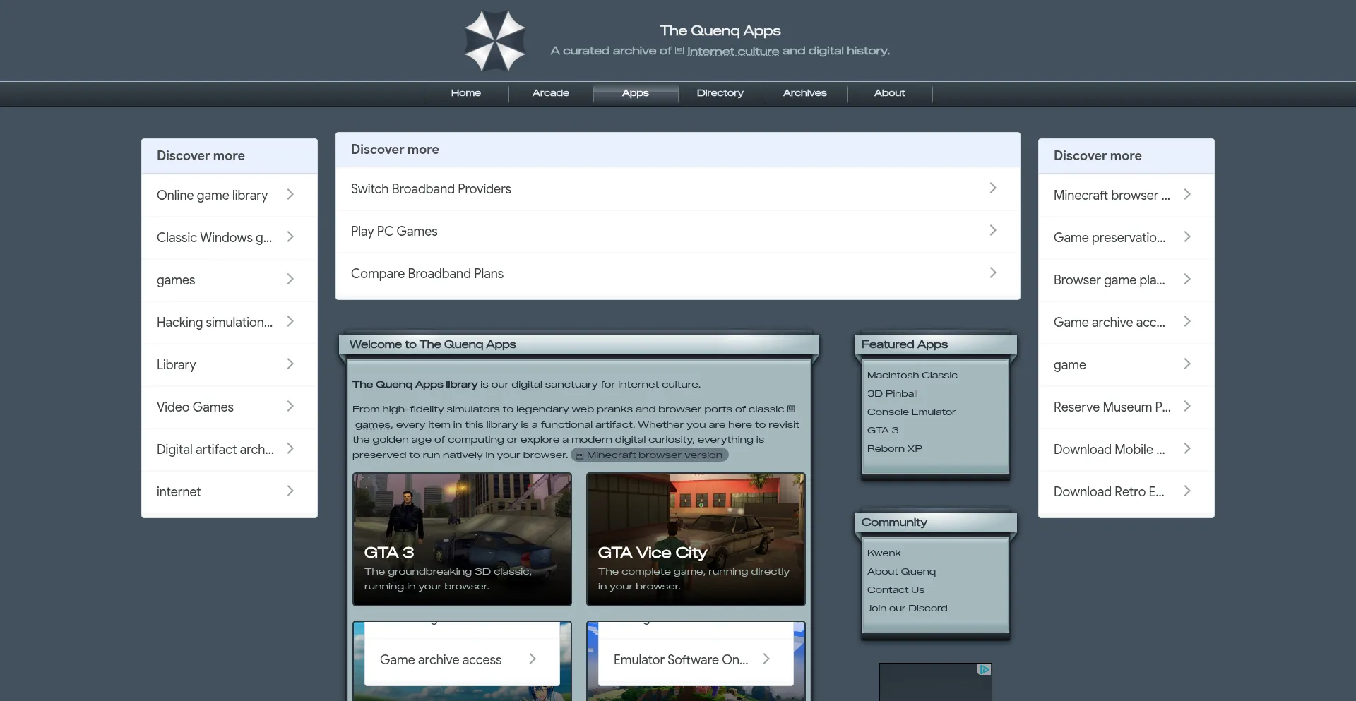Open the Arcade nav tab

click(551, 93)
